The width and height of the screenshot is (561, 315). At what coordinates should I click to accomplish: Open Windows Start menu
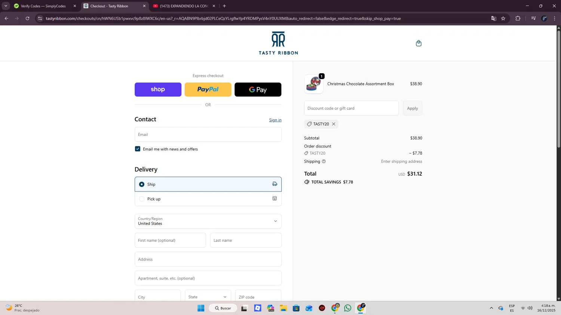click(x=201, y=308)
